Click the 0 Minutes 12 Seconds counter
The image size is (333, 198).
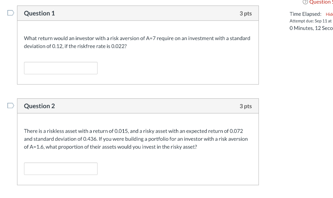[311, 28]
